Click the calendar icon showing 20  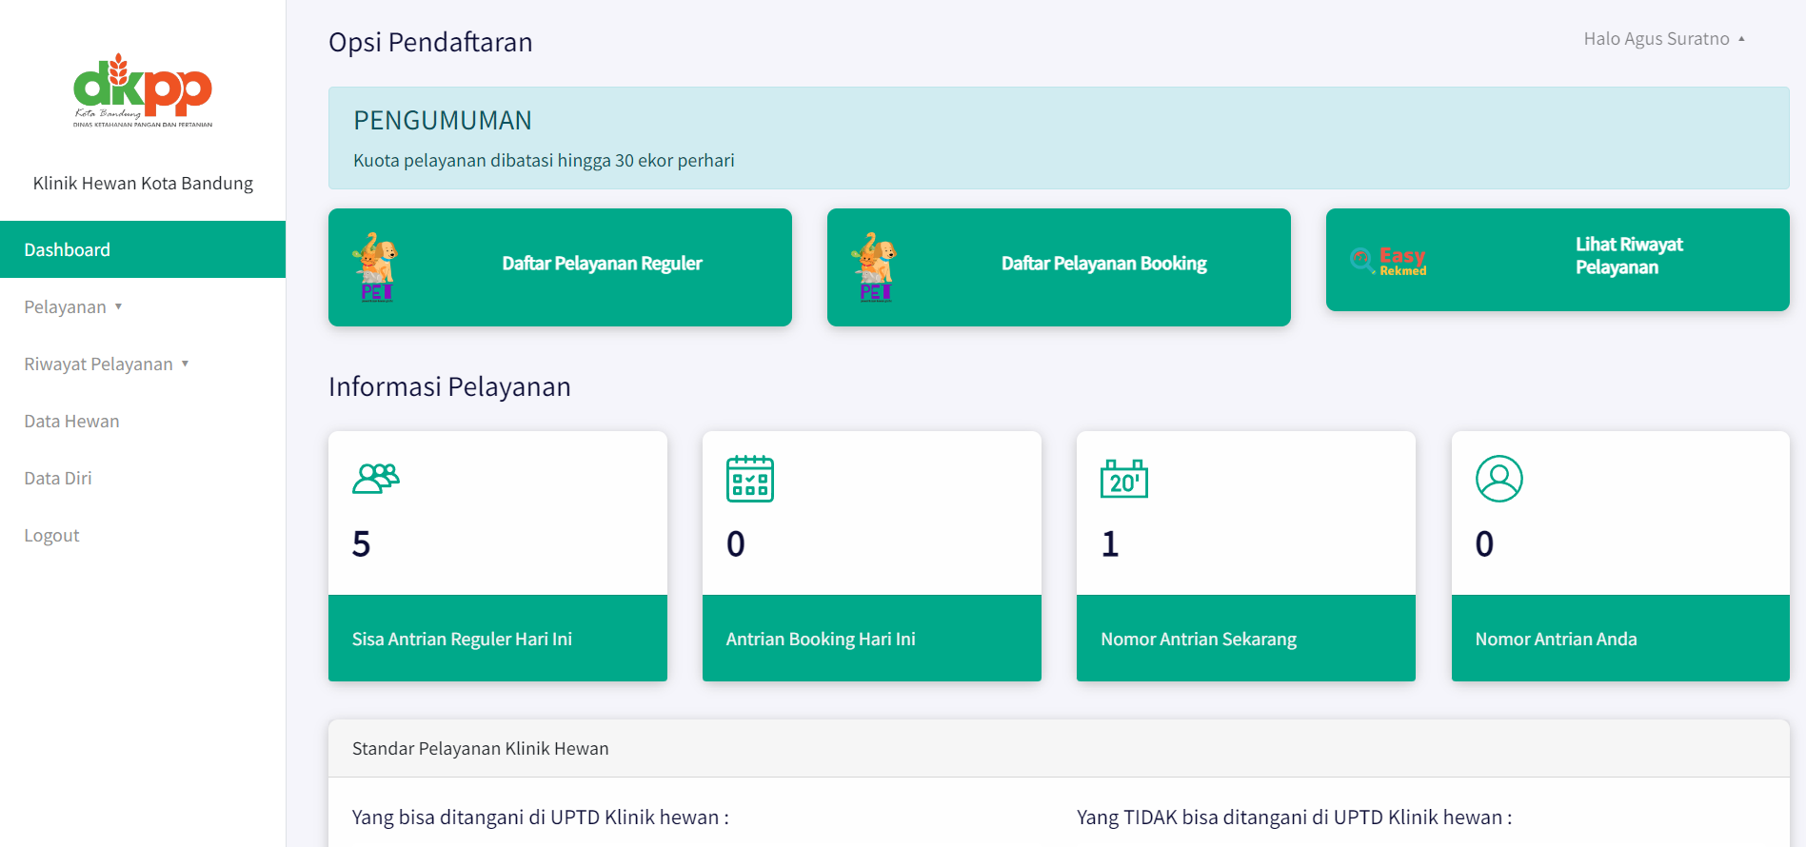pos(1123,479)
